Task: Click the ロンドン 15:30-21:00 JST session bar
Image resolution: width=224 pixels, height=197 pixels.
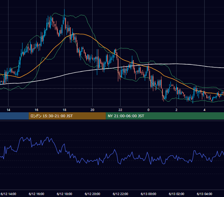Action: coord(67,116)
